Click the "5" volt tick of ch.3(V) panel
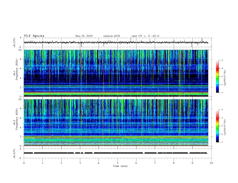 [x=21, y=149]
